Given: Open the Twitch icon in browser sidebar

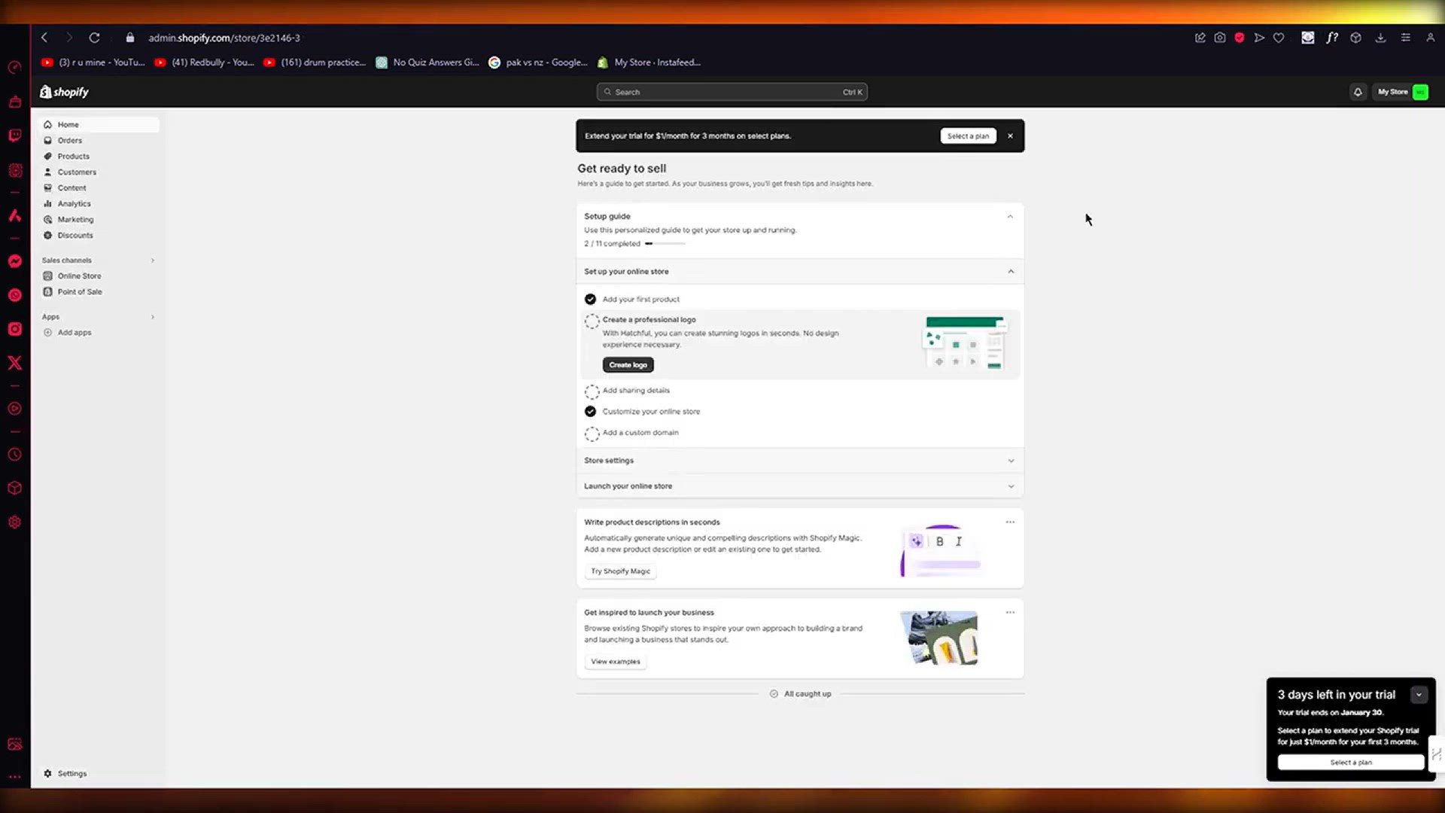Looking at the screenshot, I should pyautogui.click(x=15, y=135).
